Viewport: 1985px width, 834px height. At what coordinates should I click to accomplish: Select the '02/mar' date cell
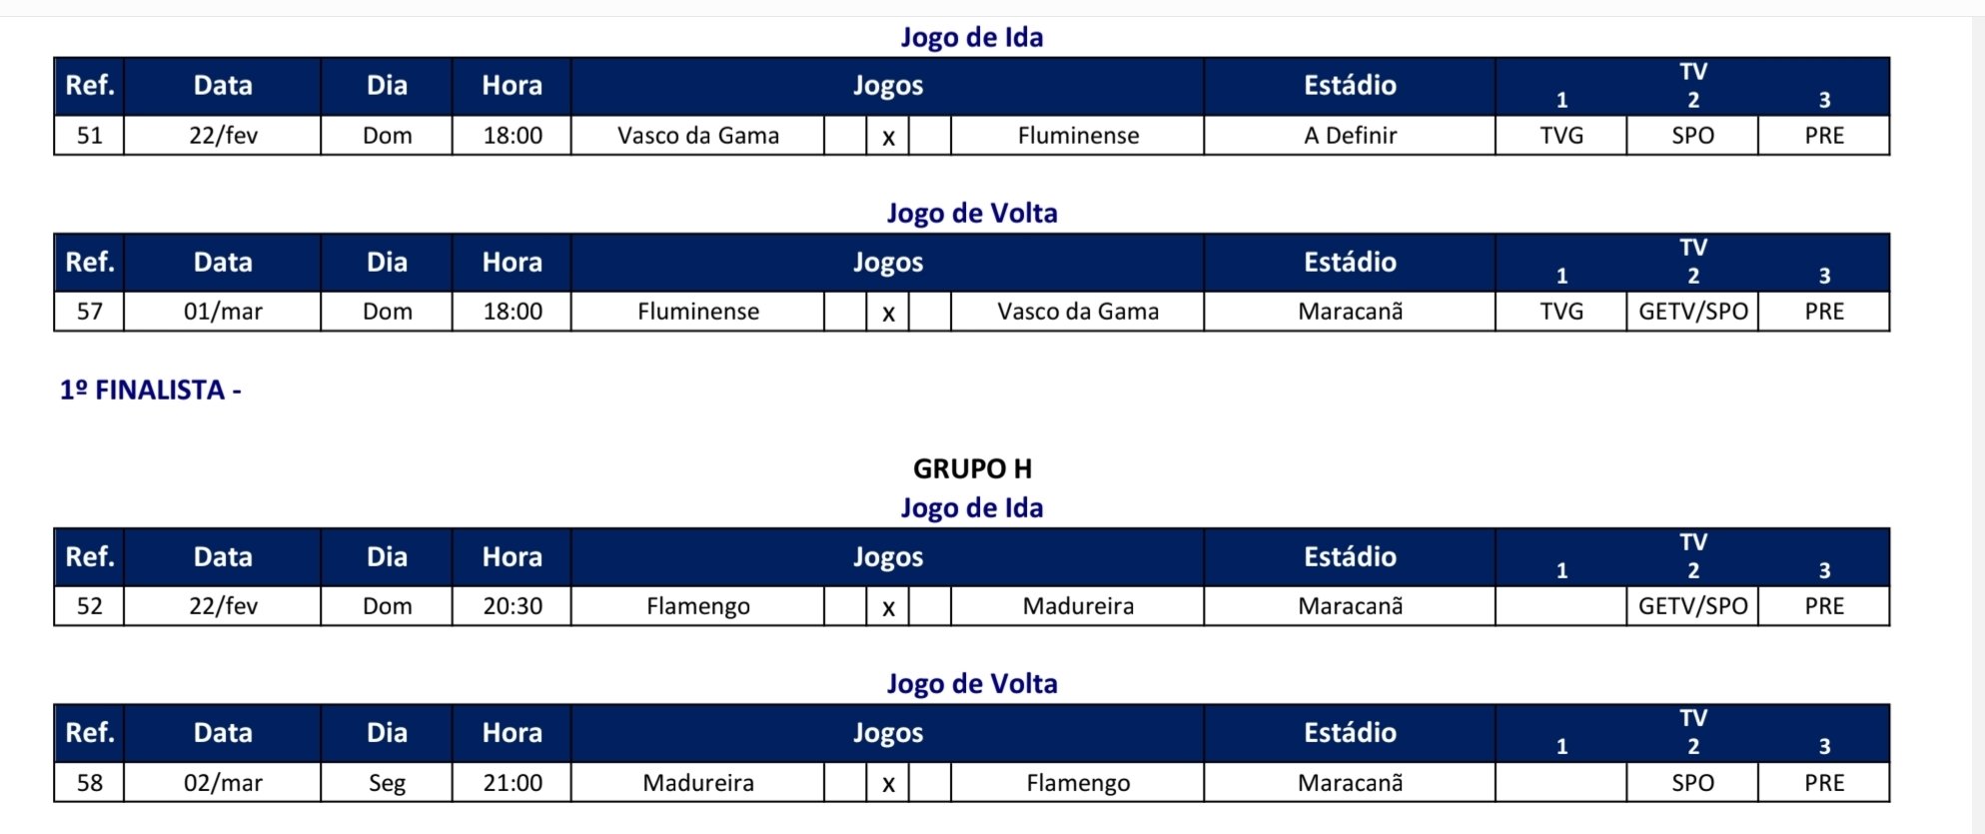pyautogui.click(x=223, y=783)
